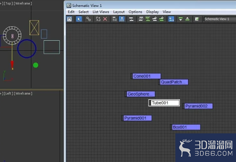Image resolution: width=236 pixels, height=162 pixels.
Task: Switch to Hierarchy Mode layout icon
Action: (115, 19)
